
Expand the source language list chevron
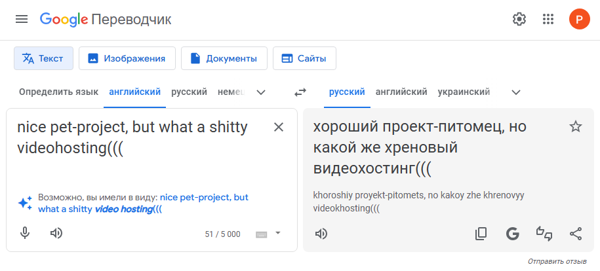click(x=261, y=92)
